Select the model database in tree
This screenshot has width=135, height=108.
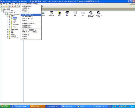pyautogui.click(x=14, y=21)
